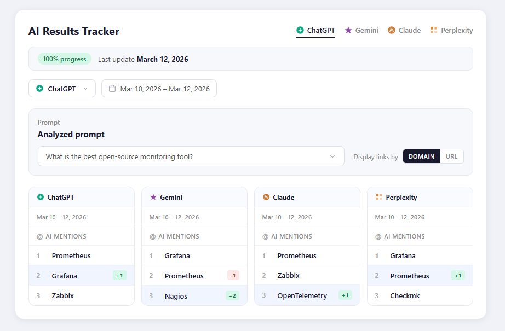Select Prometheus in the Gemini card
The width and height of the screenshot is (505, 331).
(194, 275)
